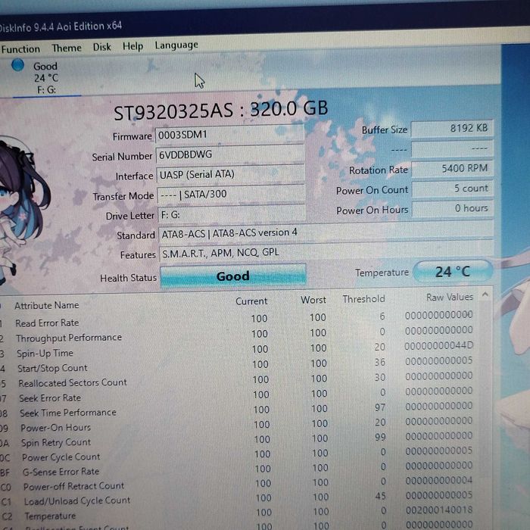Select the Reallocated Sectors Count row
The height and width of the screenshot is (530, 530).
point(236,379)
